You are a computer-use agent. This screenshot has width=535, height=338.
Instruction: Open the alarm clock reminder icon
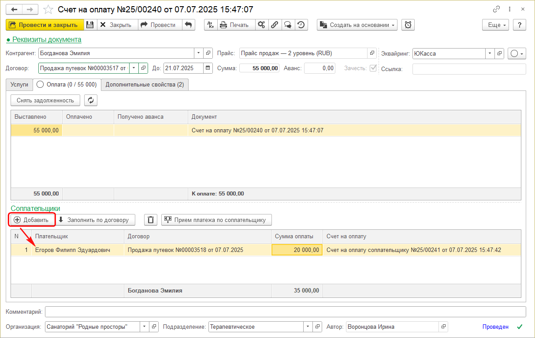[x=409, y=25]
